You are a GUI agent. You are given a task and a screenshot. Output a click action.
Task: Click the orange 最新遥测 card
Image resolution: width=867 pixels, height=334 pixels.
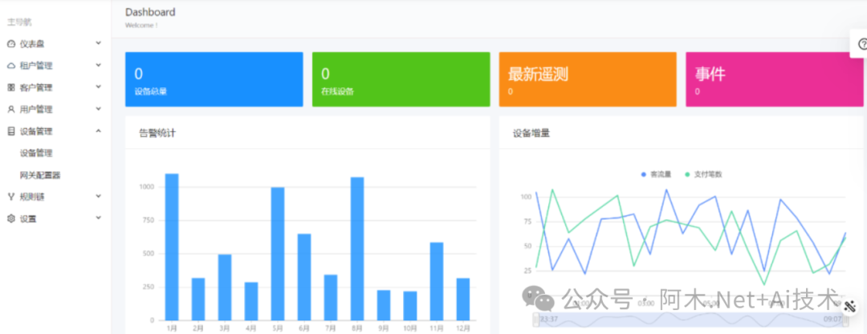[588, 79]
